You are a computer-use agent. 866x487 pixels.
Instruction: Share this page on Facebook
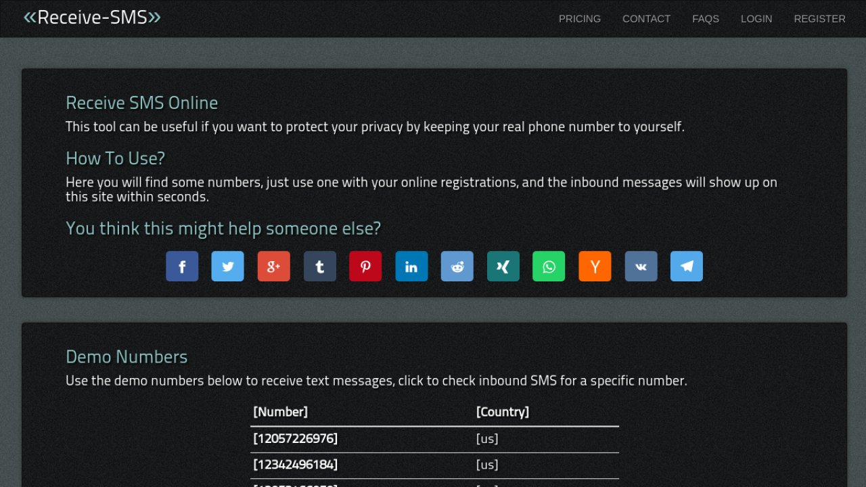coord(182,266)
